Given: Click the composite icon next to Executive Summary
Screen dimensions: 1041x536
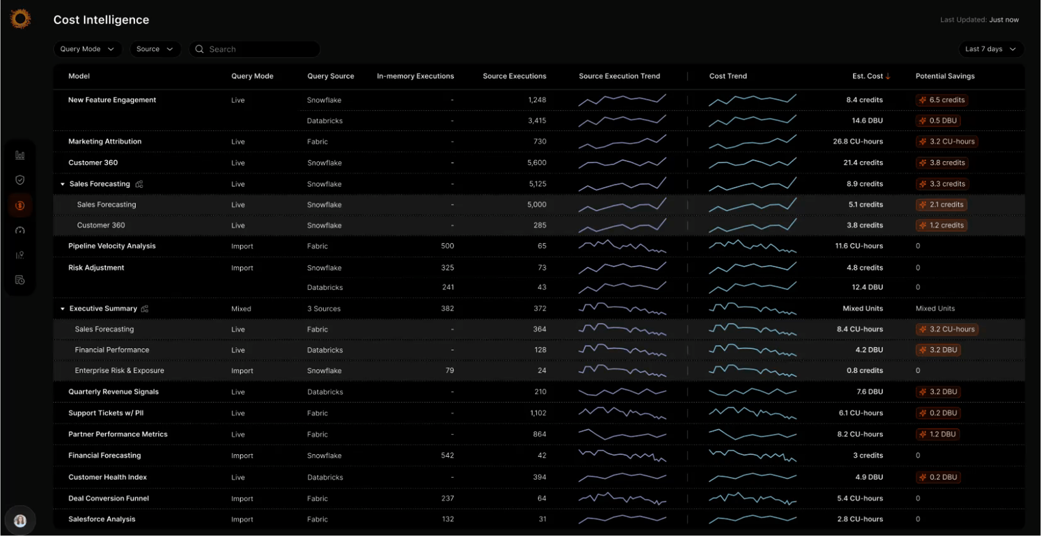Looking at the screenshot, I should pos(145,309).
